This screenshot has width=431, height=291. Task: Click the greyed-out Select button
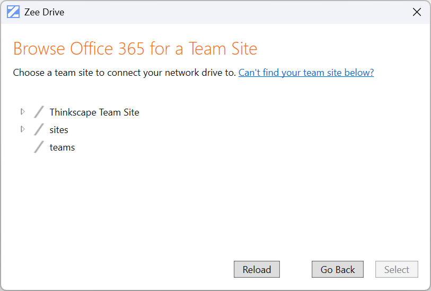pos(397,269)
